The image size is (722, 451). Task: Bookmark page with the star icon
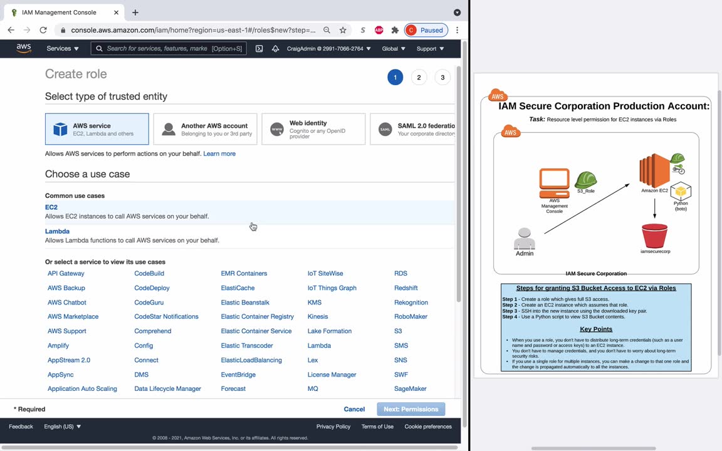(x=343, y=30)
